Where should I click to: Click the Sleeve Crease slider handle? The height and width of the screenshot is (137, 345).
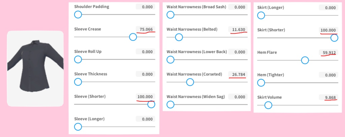[133, 37]
